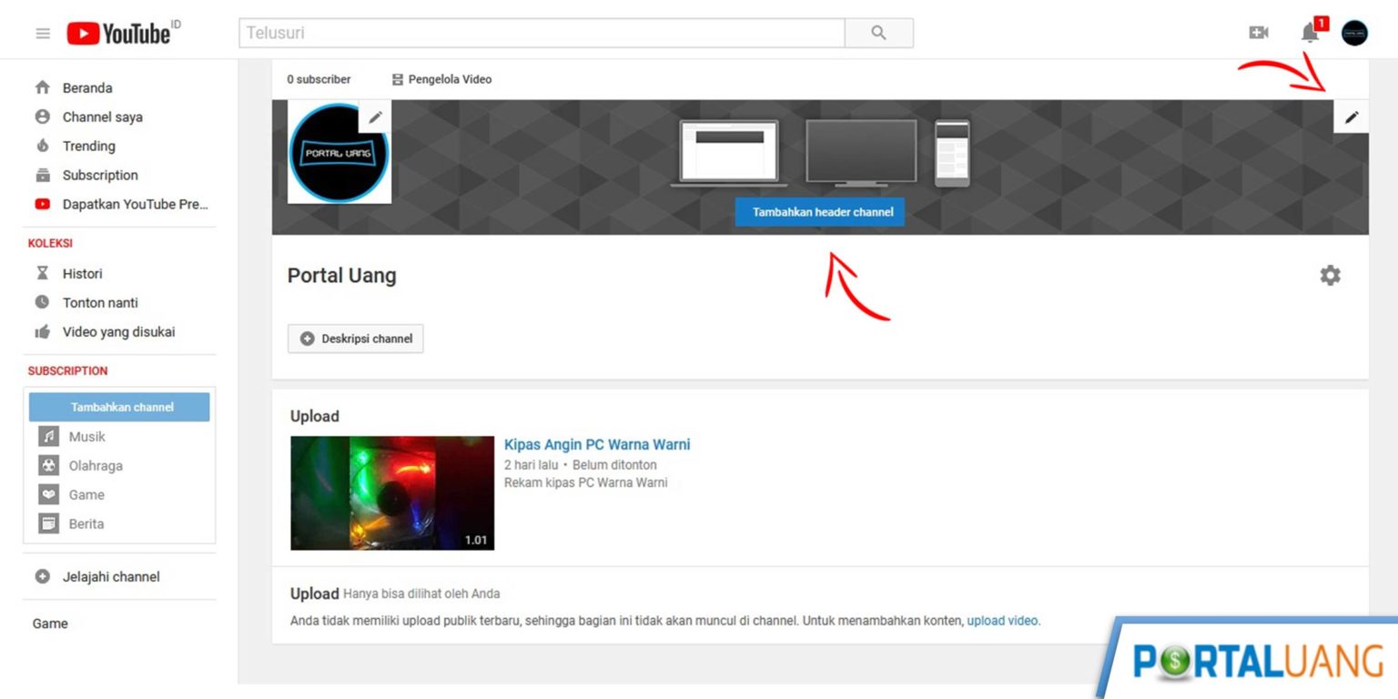The height and width of the screenshot is (699, 1398).
Task: Click the upload video link
Action: [1002, 621]
